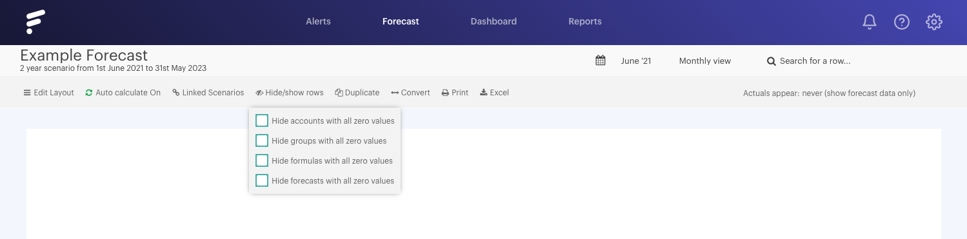The width and height of the screenshot is (967, 239).
Task: Click the Linked Scenarios chain icon
Action: 175,93
